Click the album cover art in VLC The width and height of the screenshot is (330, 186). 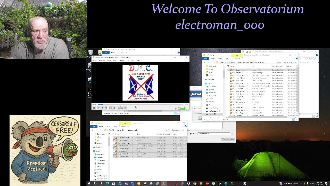(140, 83)
